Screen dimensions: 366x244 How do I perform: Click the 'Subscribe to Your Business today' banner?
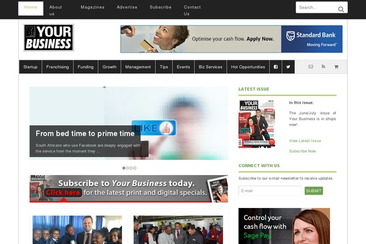click(129, 188)
